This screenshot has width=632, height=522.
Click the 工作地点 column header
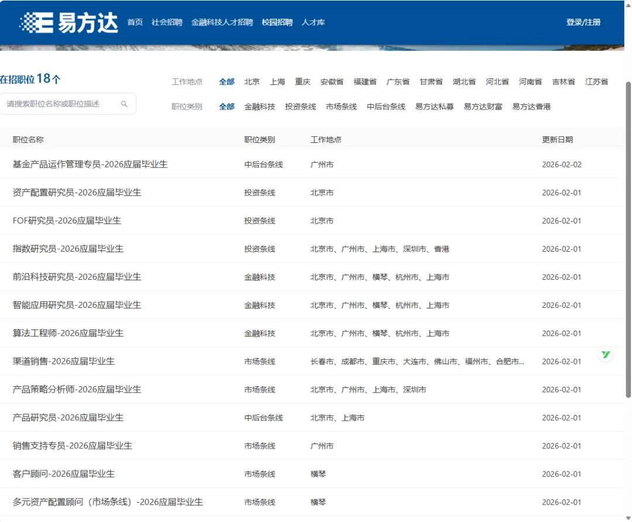(326, 139)
